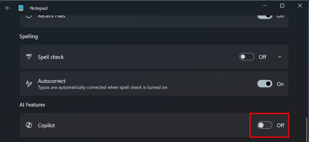309x142 pixels.
Task: Click the Spell check row label
Action: 51,57
